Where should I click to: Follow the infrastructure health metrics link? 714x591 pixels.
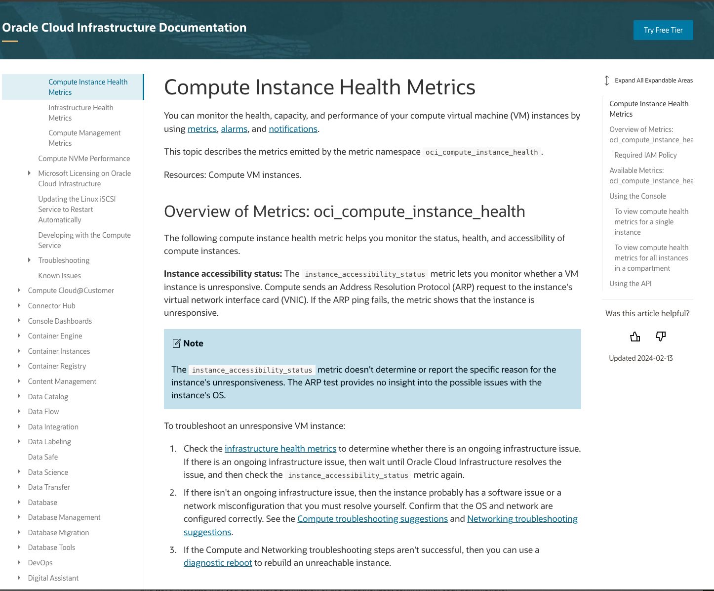tap(280, 448)
